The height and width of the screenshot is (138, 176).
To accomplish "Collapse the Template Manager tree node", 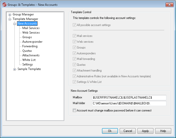I will click(10, 19).
